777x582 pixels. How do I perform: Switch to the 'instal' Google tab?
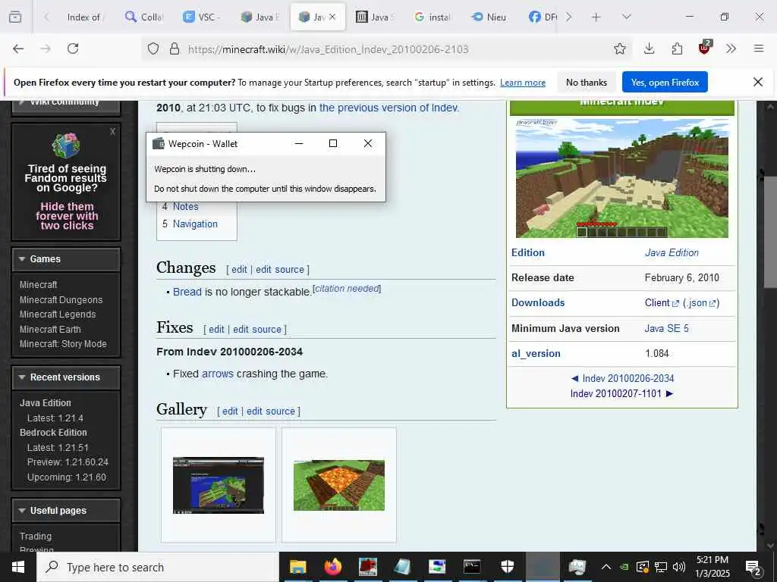432,17
